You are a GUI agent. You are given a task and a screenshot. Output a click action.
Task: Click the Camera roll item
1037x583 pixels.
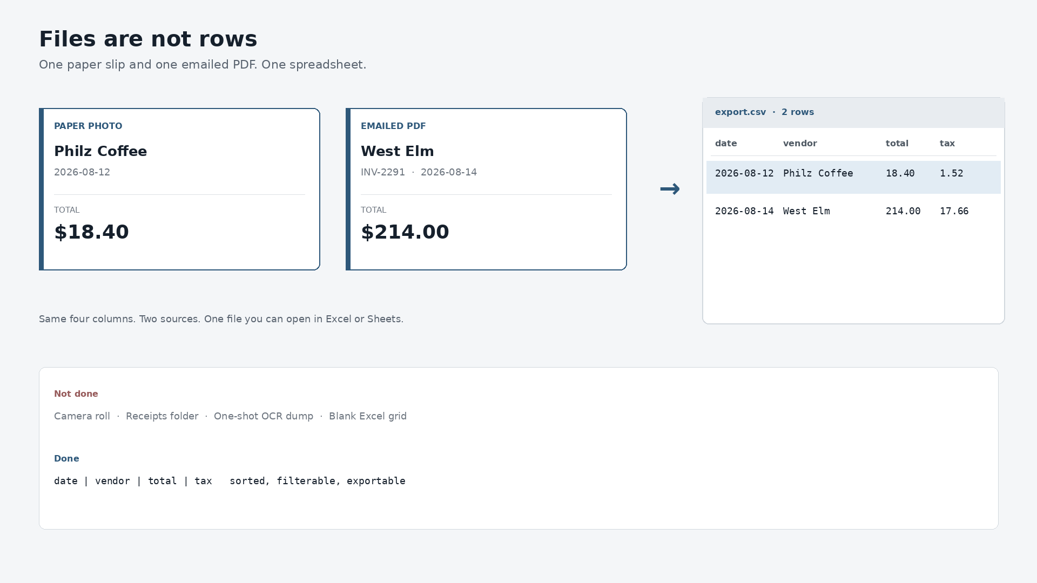(82, 416)
